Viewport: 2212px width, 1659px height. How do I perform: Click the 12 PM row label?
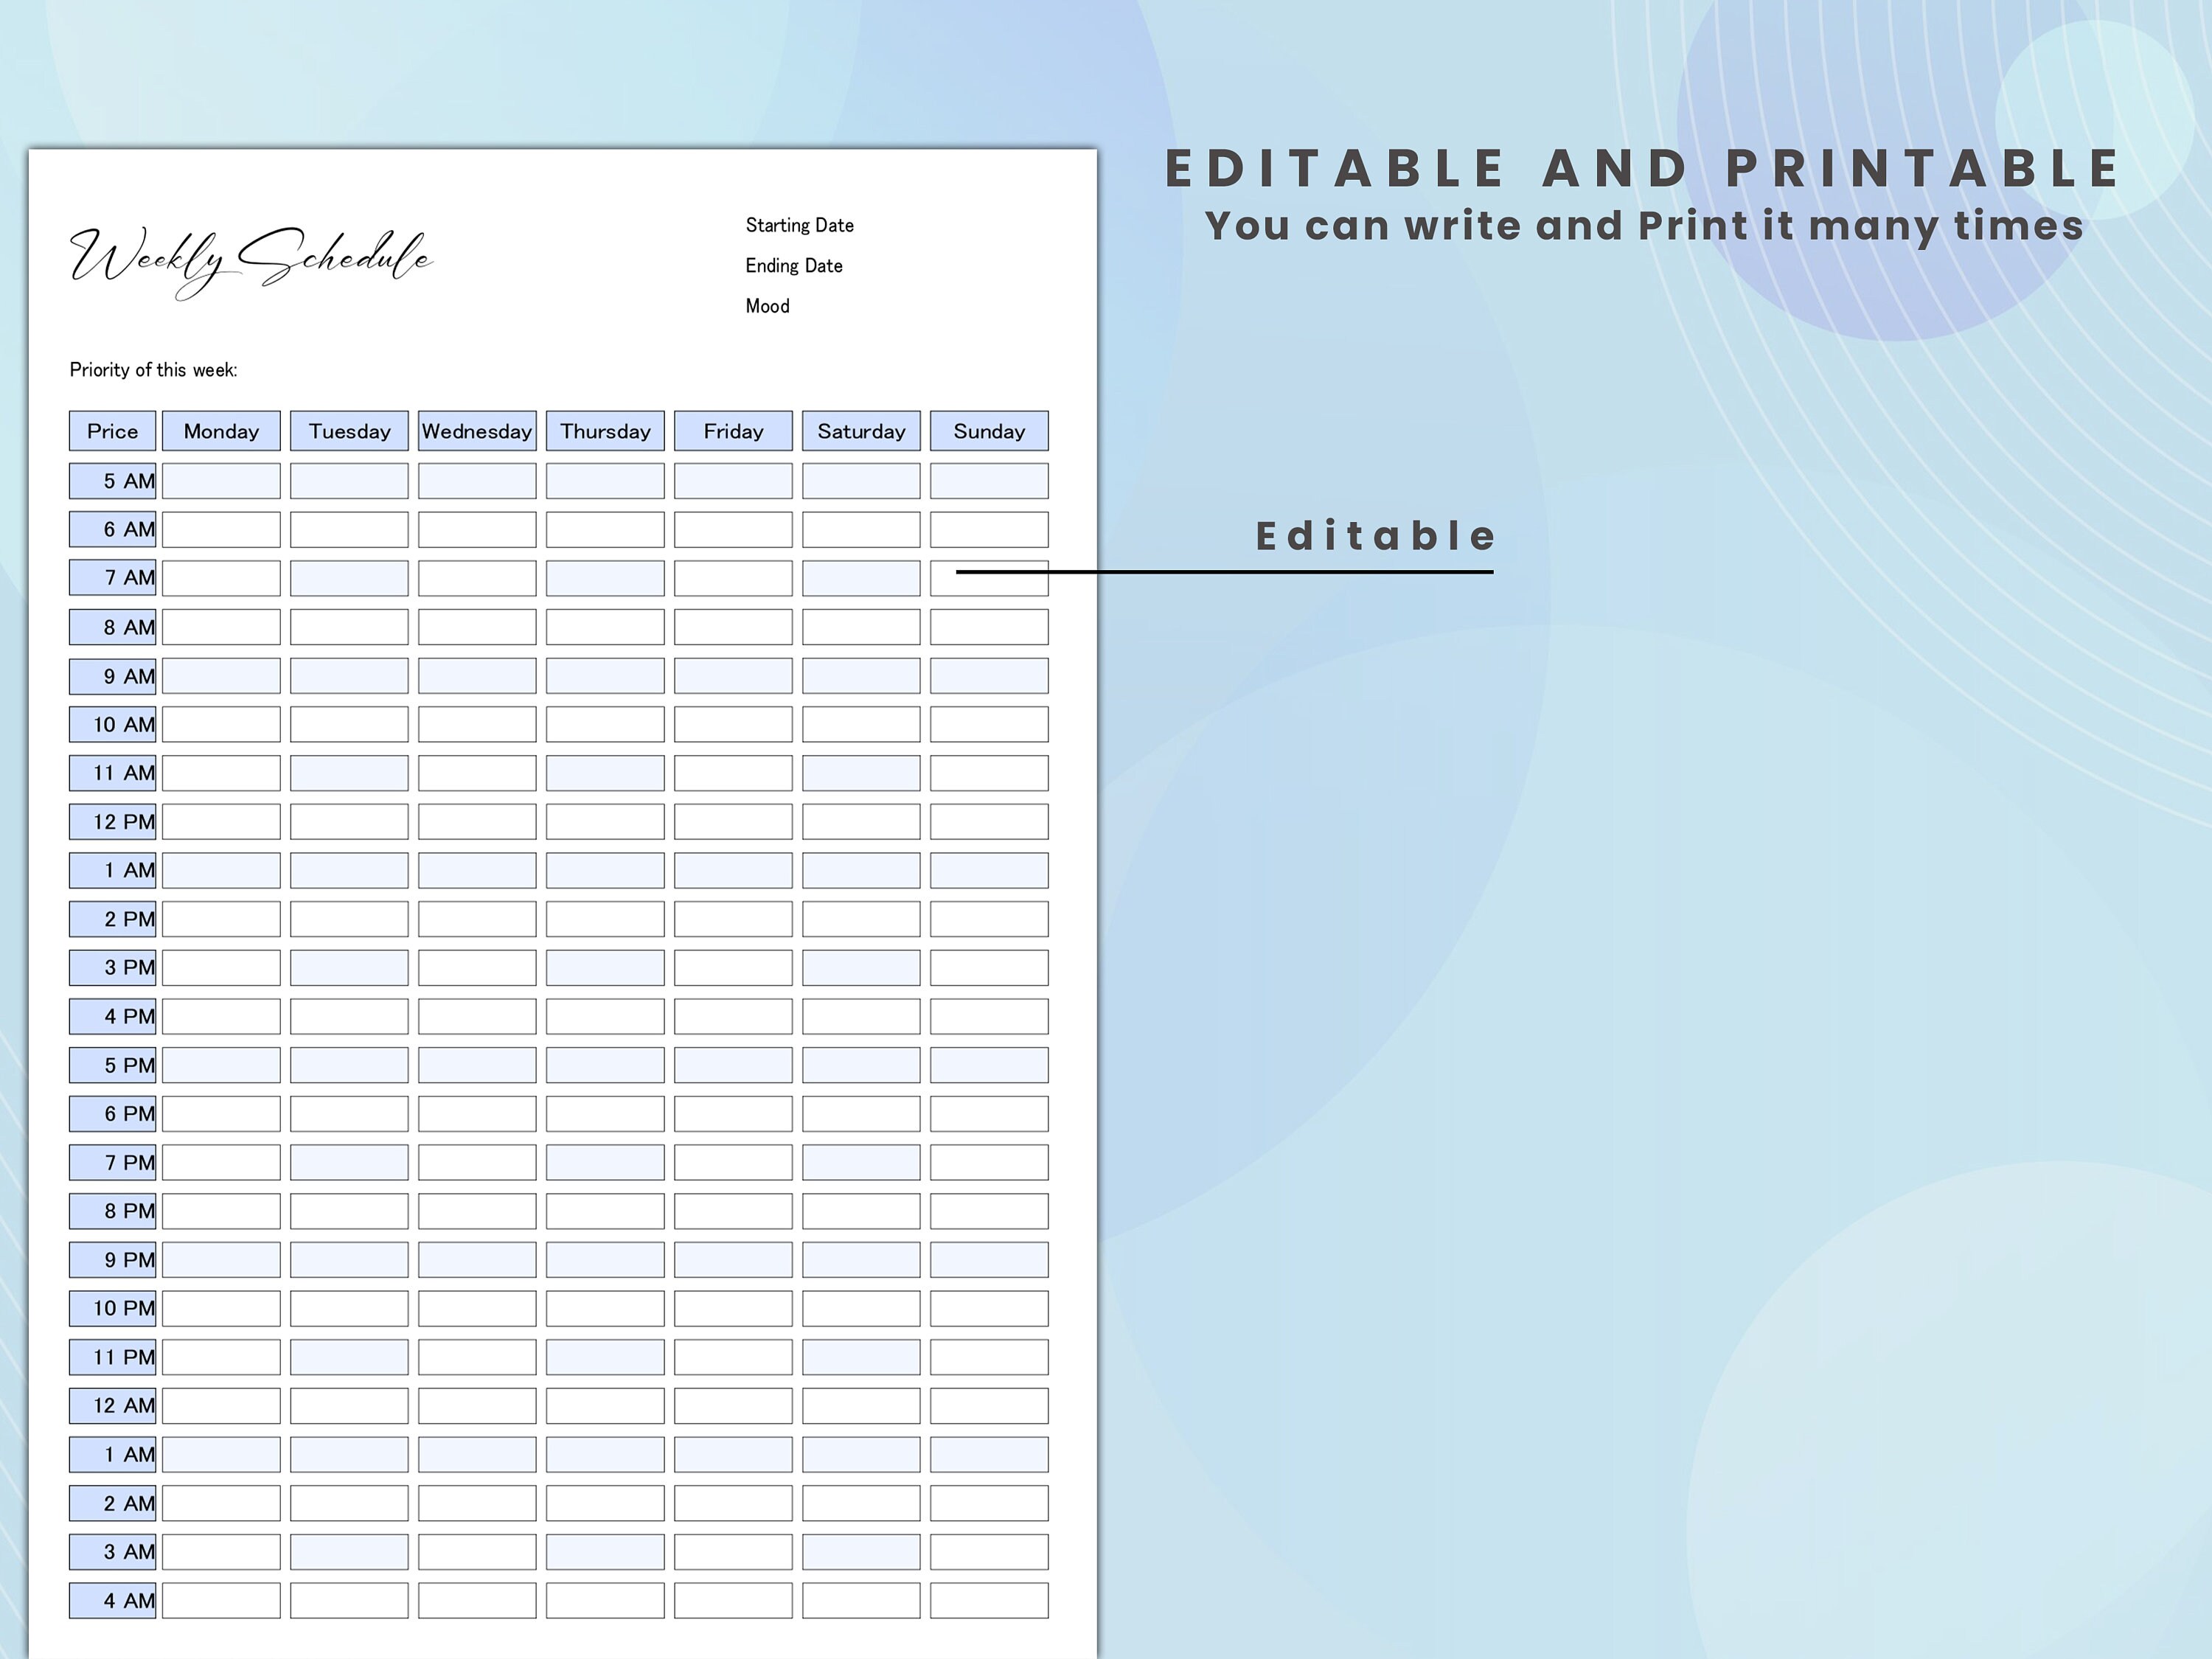(111, 821)
